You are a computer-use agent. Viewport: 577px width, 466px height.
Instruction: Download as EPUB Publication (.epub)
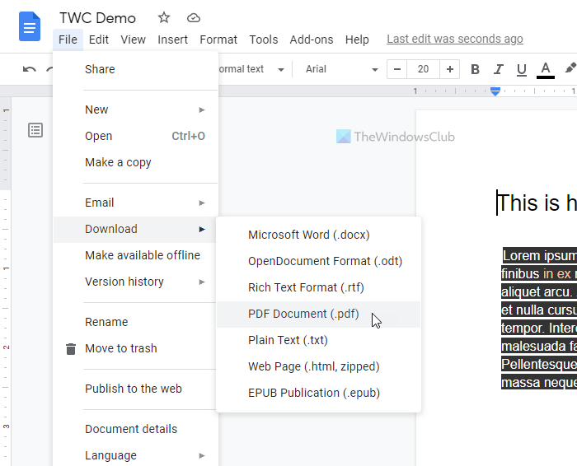tap(319, 394)
